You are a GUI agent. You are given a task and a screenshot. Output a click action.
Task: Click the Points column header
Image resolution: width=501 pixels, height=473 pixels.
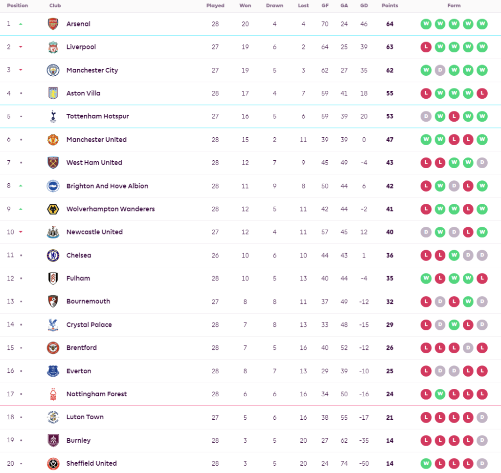[390, 6]
